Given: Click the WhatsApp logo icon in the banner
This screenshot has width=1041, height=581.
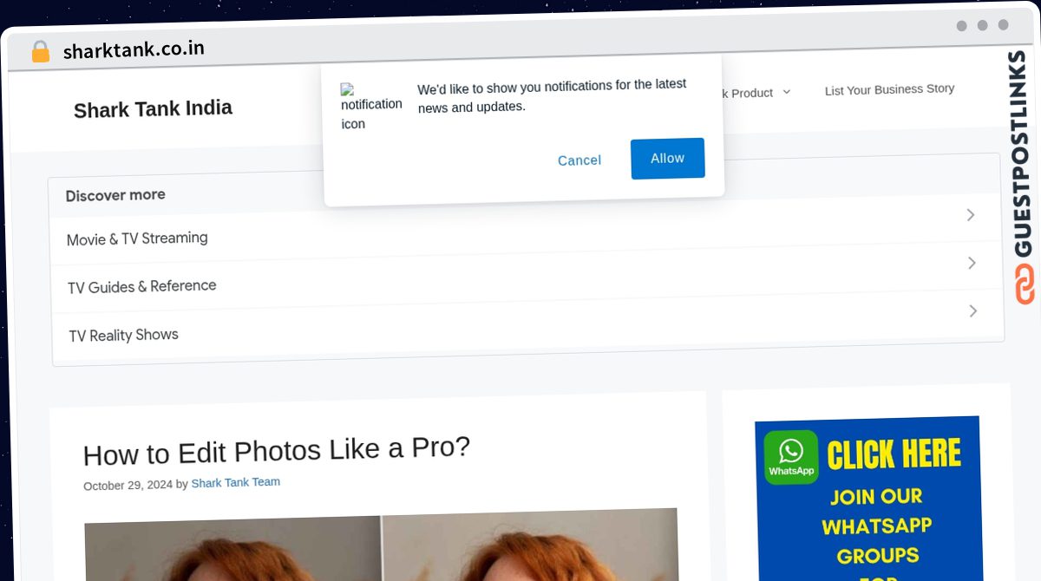Looking at the screenshot, I should 791,456.
